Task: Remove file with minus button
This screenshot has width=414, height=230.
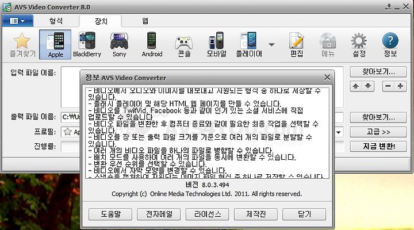Action: pyautogui.click(x=388, y=86)
